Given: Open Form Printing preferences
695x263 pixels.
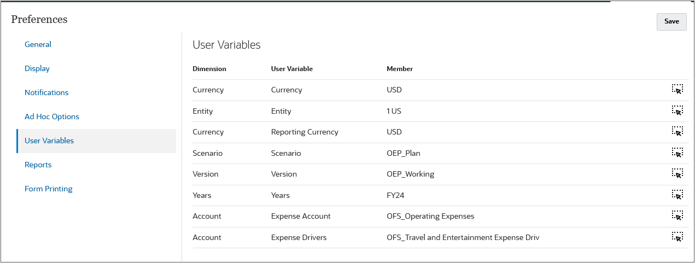Looking at the screenshot, I should pyautogui.click(x=49, y=189).
